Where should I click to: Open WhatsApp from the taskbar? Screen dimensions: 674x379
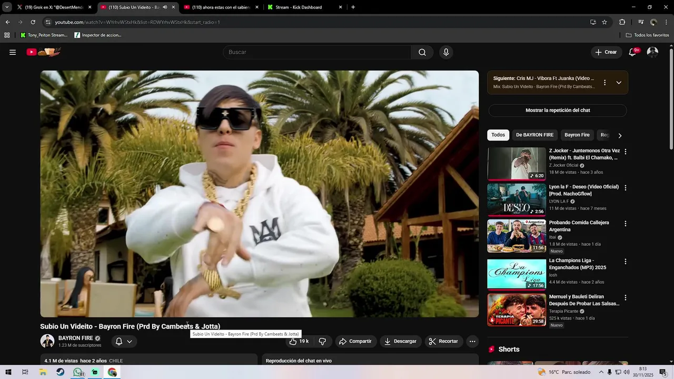(78, 372)
